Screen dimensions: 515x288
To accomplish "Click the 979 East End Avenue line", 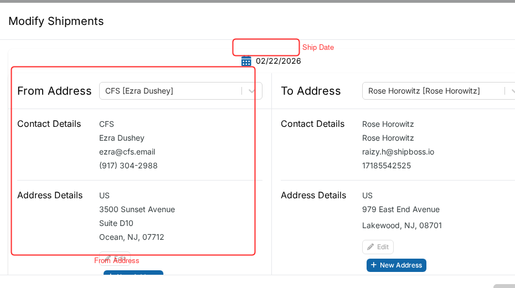I will 401,209.
